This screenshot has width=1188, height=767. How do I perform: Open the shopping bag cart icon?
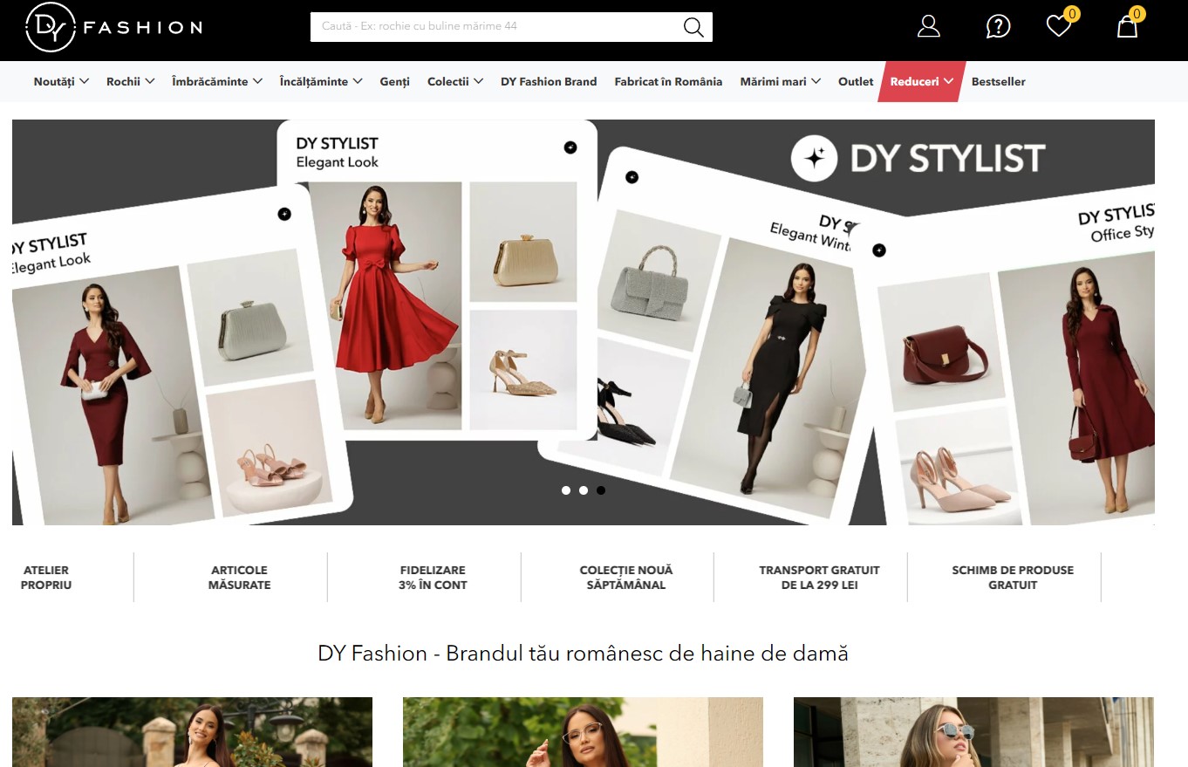(1128, 27)
